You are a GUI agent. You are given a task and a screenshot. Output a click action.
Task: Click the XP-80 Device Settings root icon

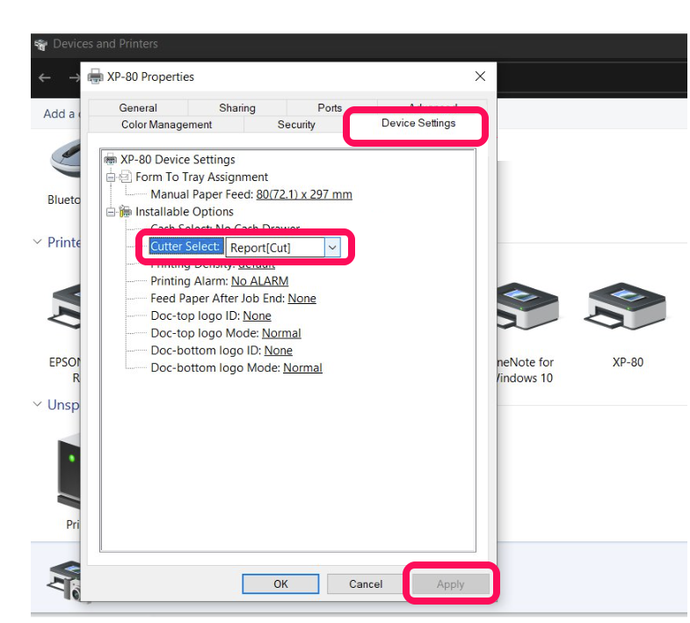(111, 159)
